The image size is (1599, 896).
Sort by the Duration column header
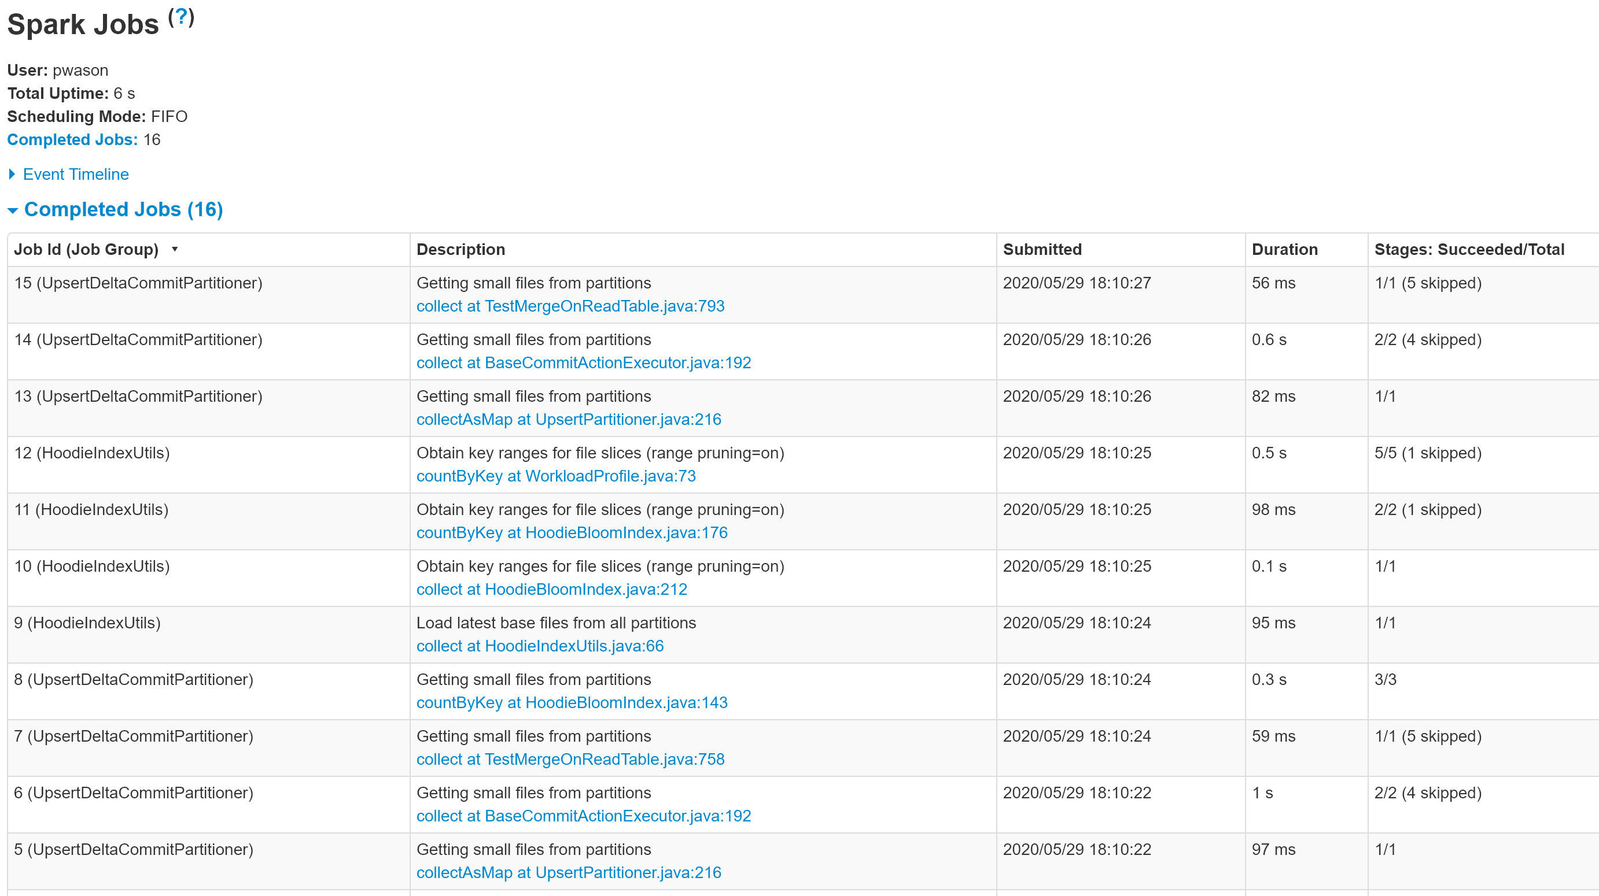1284,249
